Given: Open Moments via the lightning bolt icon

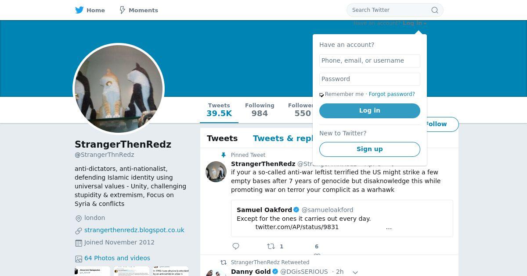Looking at the screenshot, I should [123, 10].
